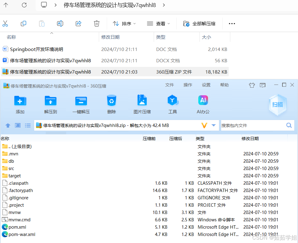298x243 pixels.
Task: Open the 帮助 menu in 360压缩
Action: [x=224, y=85]
